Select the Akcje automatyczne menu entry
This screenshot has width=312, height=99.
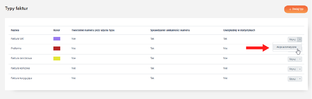pos(286,47)
